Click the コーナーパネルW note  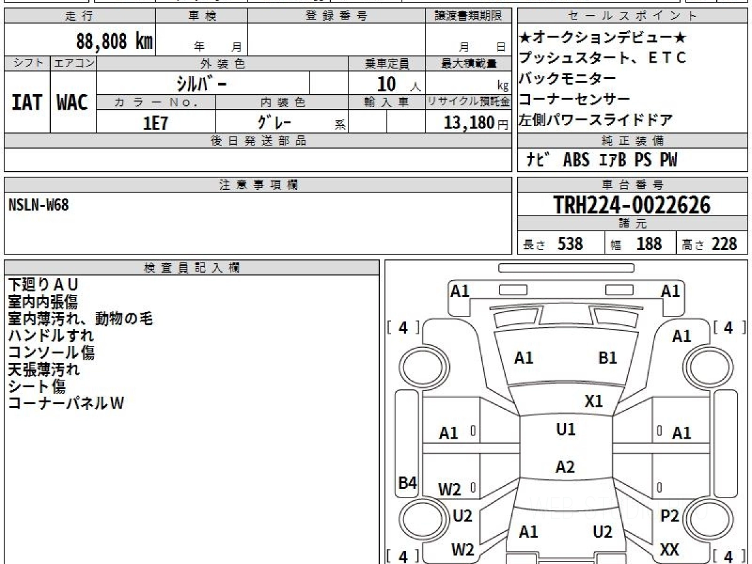66,404
